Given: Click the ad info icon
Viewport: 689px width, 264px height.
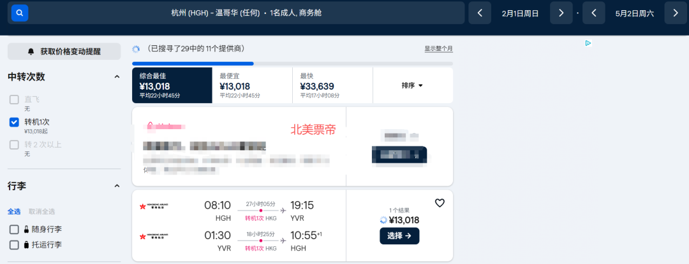Looking at the screenshot, I should pyautogui.click(x=588, y=43).
